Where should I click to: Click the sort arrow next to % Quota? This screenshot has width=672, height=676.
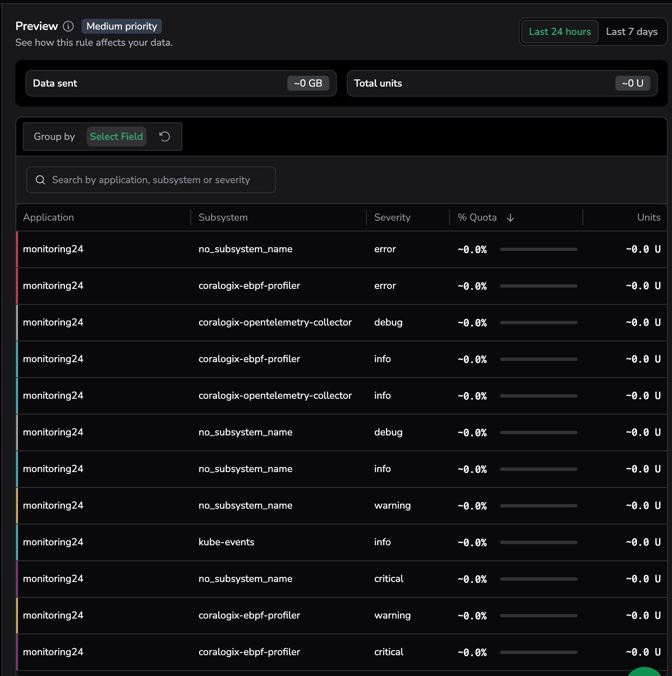pyautogui.click(x=510, y=218)
